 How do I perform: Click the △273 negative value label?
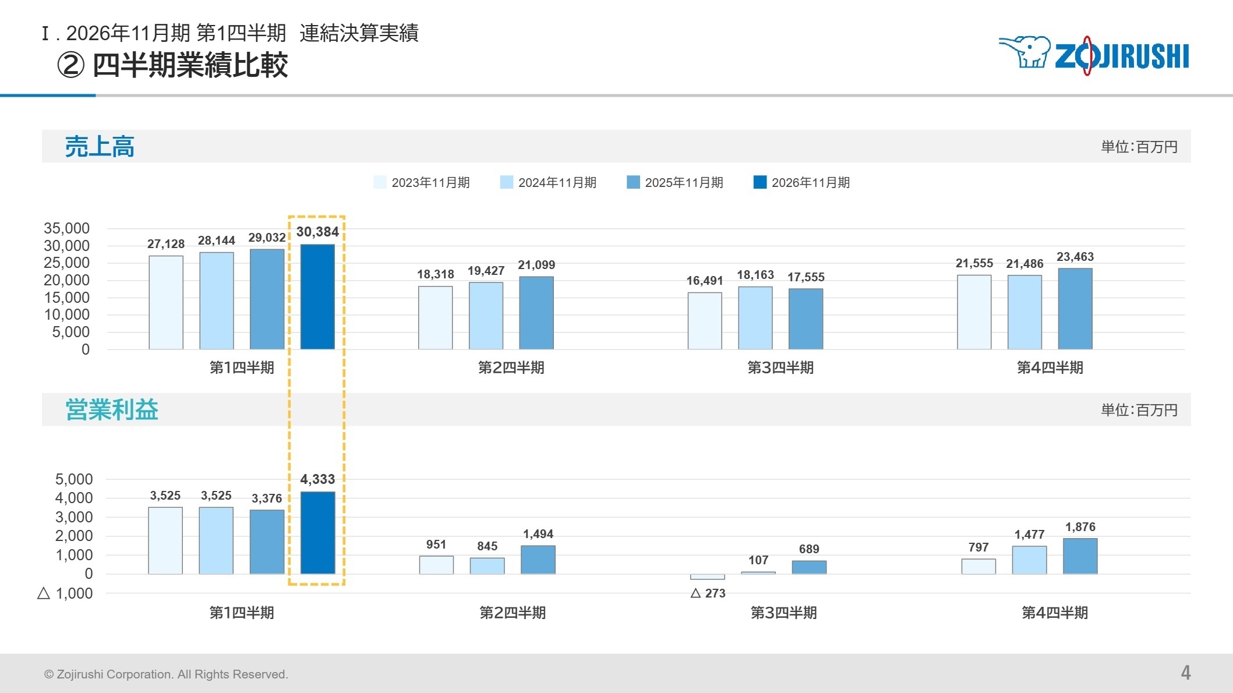[708, 593]
